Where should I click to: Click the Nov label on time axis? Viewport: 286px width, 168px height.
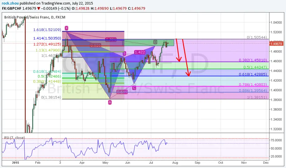tap(244, 163)
